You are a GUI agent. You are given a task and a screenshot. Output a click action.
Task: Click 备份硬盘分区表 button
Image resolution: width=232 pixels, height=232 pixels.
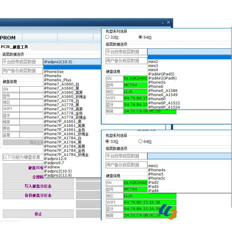pos(38,195)
